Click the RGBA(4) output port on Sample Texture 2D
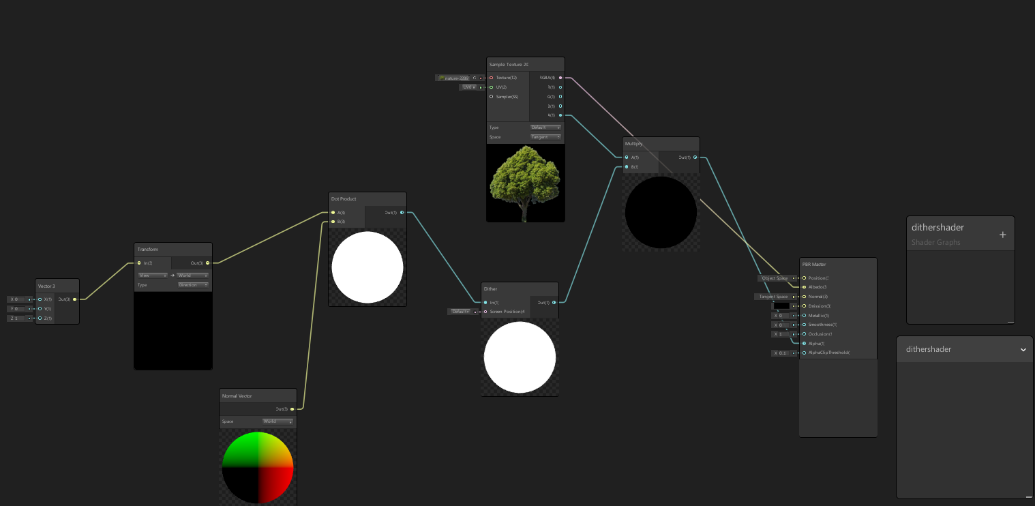 560,78
